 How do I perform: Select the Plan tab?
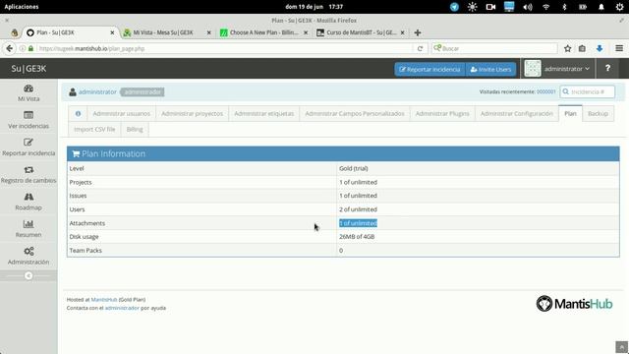coord(570,113)
